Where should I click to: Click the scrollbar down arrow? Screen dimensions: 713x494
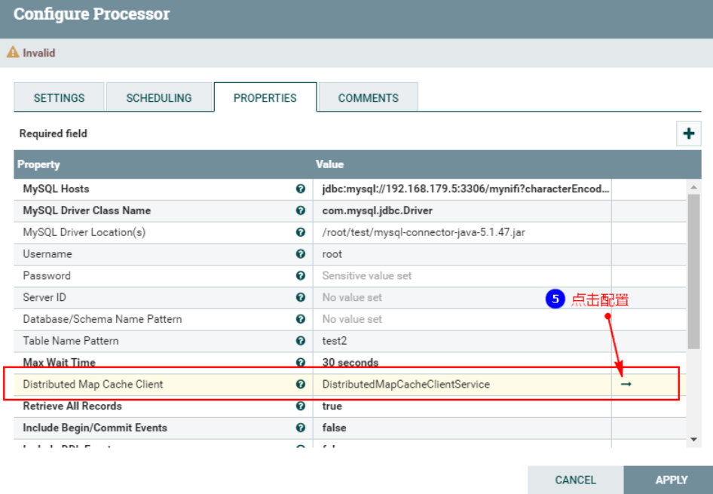[x=693, y=440]
